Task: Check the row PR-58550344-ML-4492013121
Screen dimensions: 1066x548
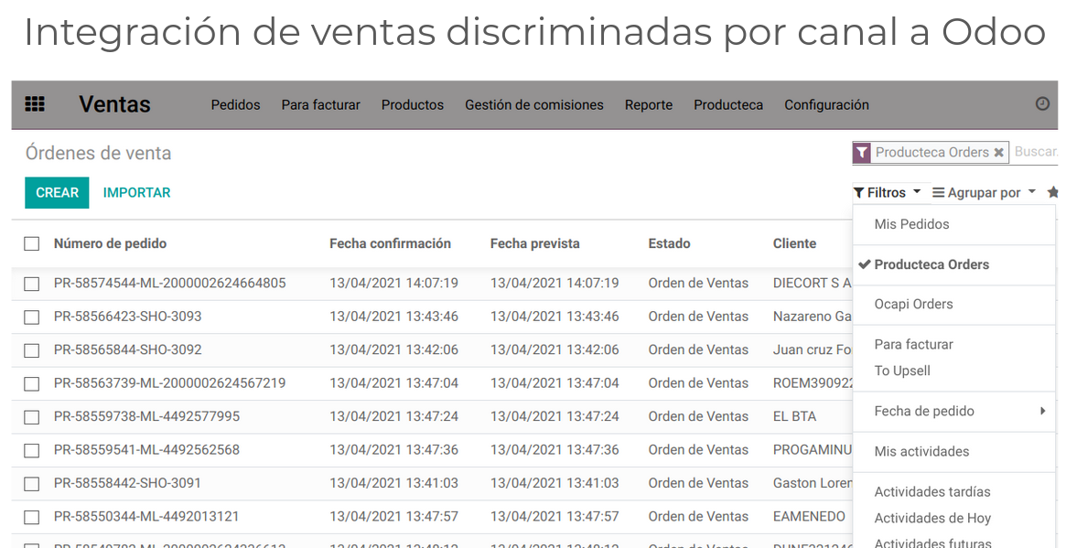Action: [31, 517]
